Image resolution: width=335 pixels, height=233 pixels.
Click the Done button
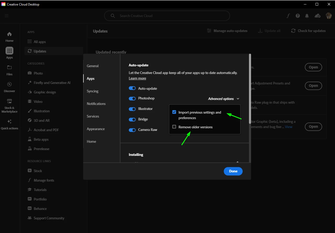pos(233,171)
